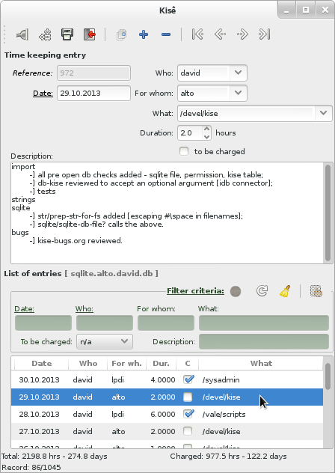
Task: Go to last record arrow icon
Action: tap(265, 34)
